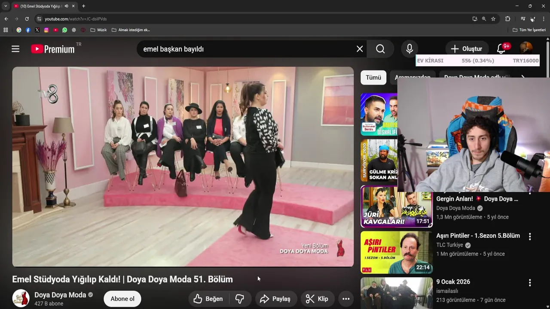The image size is (550, 309).
Task: Click EV KİRASI ticker overlay
Action: pyautogui.click(x=477, y=61)
